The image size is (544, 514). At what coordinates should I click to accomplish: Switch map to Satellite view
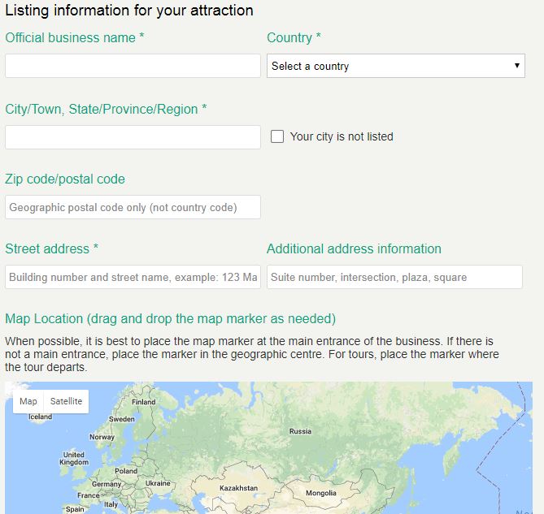(x=66, y=401)
